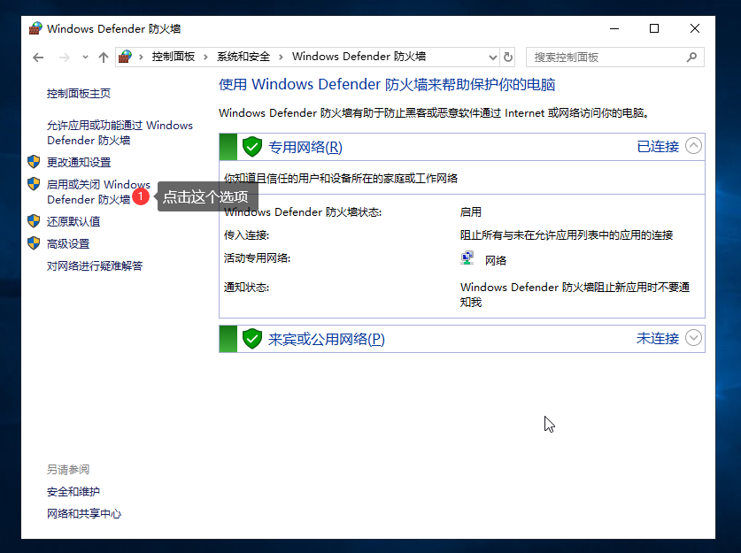The width and height of the screenshot is (741, 553).
Task: Click the 活动专用网络: label
Action: point(257,257)
